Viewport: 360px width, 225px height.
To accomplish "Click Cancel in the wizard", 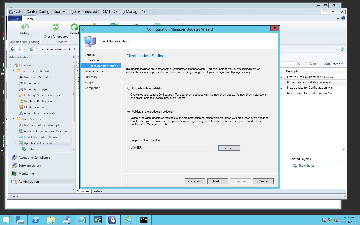I will click(263, 181).
